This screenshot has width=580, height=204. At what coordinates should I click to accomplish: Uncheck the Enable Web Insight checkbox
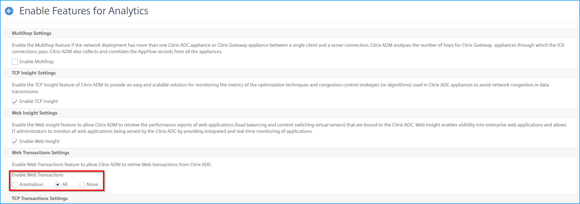click(x=15, y=141)
